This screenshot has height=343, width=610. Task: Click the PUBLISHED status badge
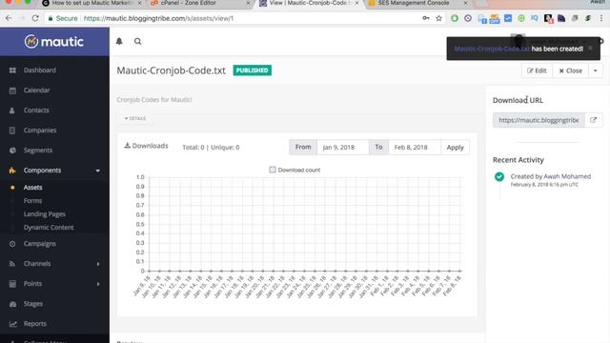(x=252, y=71)
